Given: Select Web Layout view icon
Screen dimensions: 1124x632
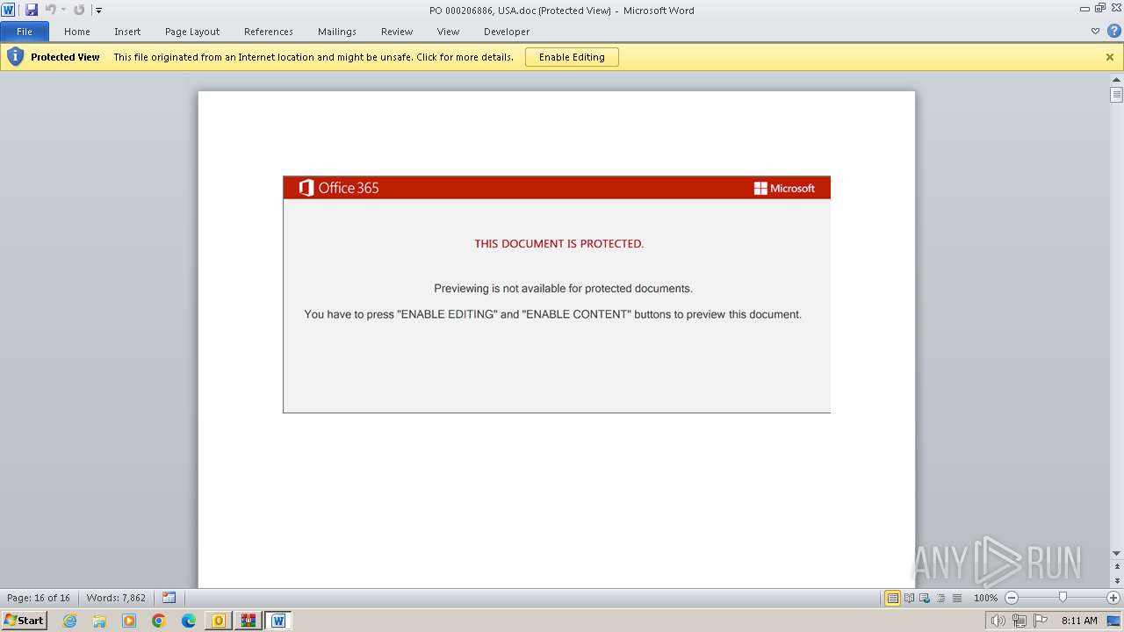Looking at the screenshot, I should click(x=924, y=598).
